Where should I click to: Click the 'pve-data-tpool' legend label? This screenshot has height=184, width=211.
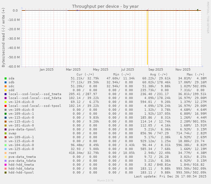click(x=22, y=129)
